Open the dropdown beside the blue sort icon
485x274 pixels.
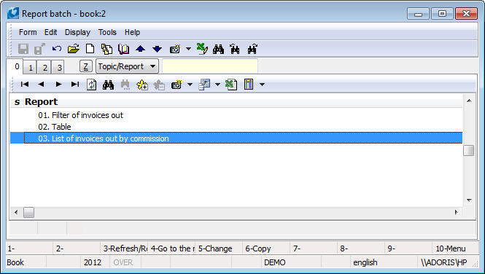[x=217, y=85]
